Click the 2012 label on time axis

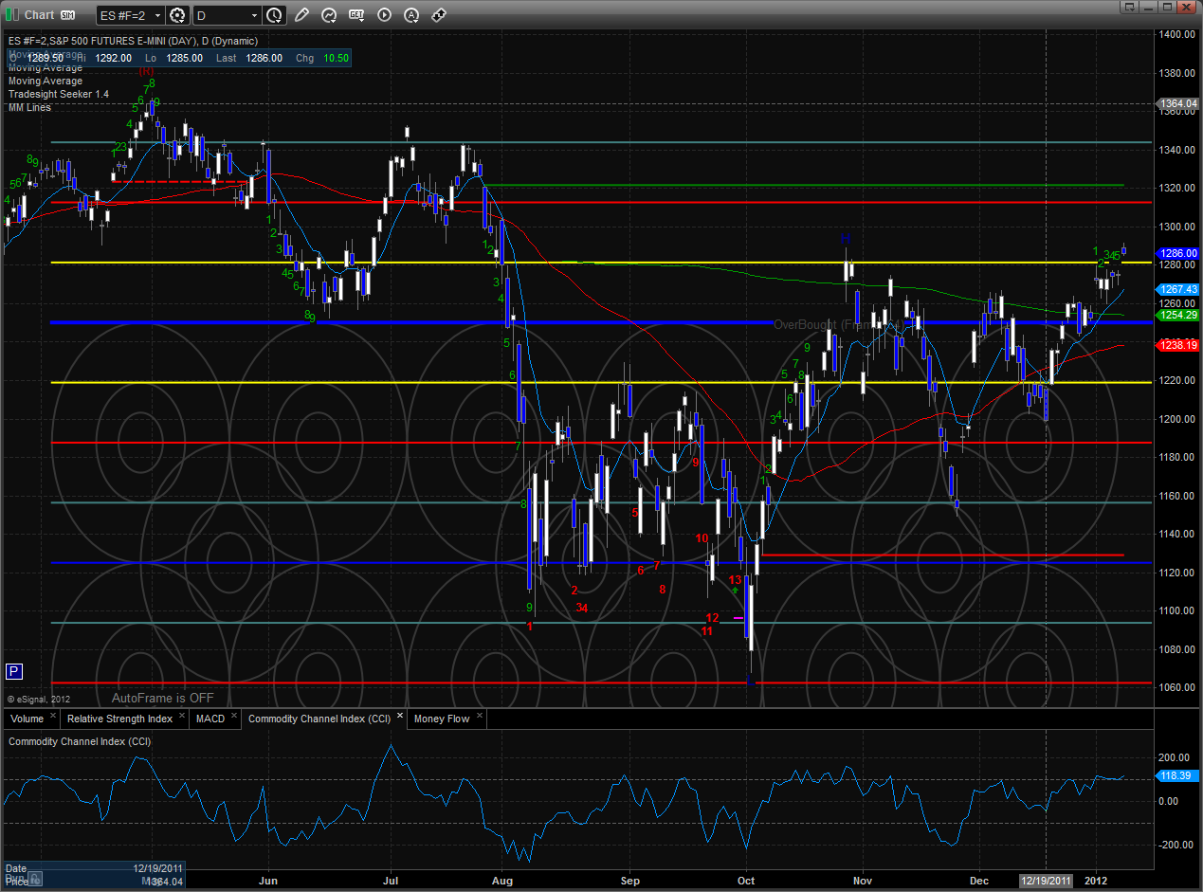(1097, 881)
